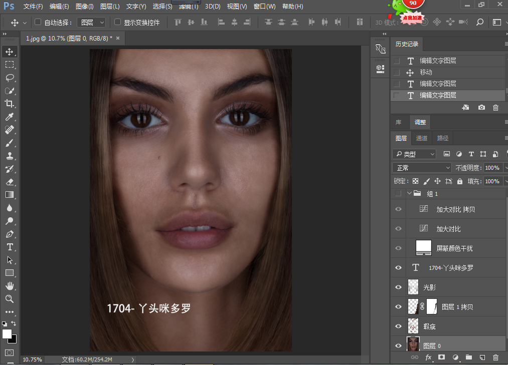Open the 图像(I) menu
Viewport: 508px width, 365px height.
coord(84,7)
